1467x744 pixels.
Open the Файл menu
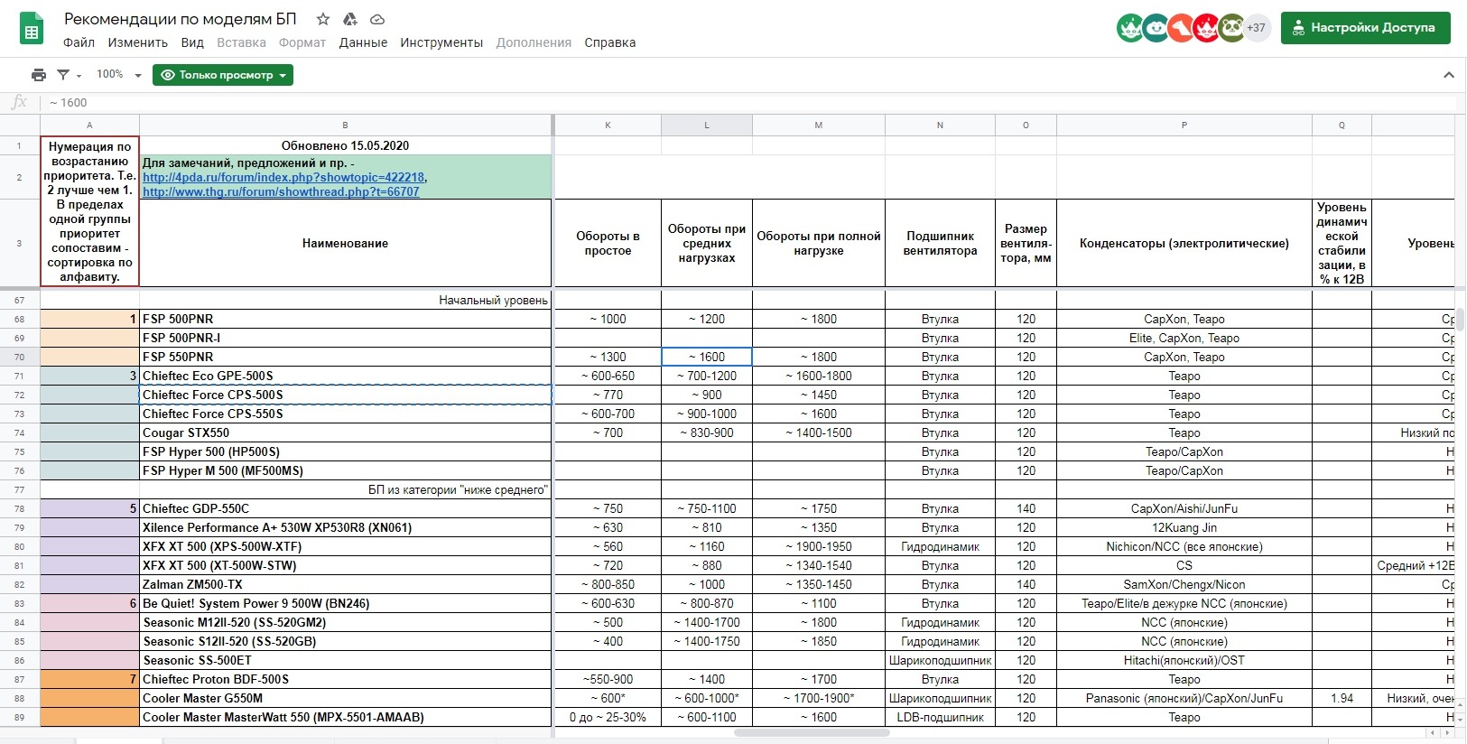pos(79,42)
